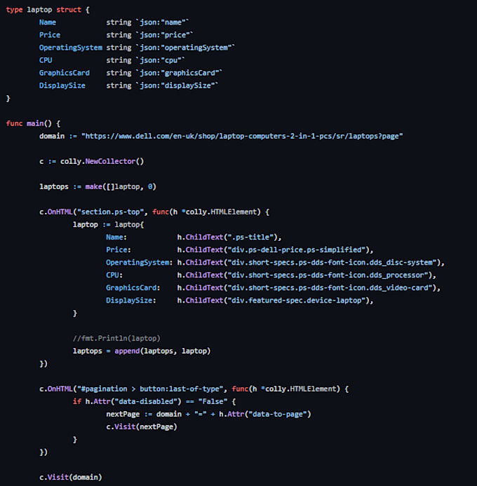Viewport: 477px width, 486px height.
Task: Click the ".ps-title" selector string
Action: click(250, 237)
